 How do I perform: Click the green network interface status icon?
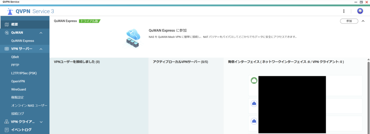click(x=254, y=81)
